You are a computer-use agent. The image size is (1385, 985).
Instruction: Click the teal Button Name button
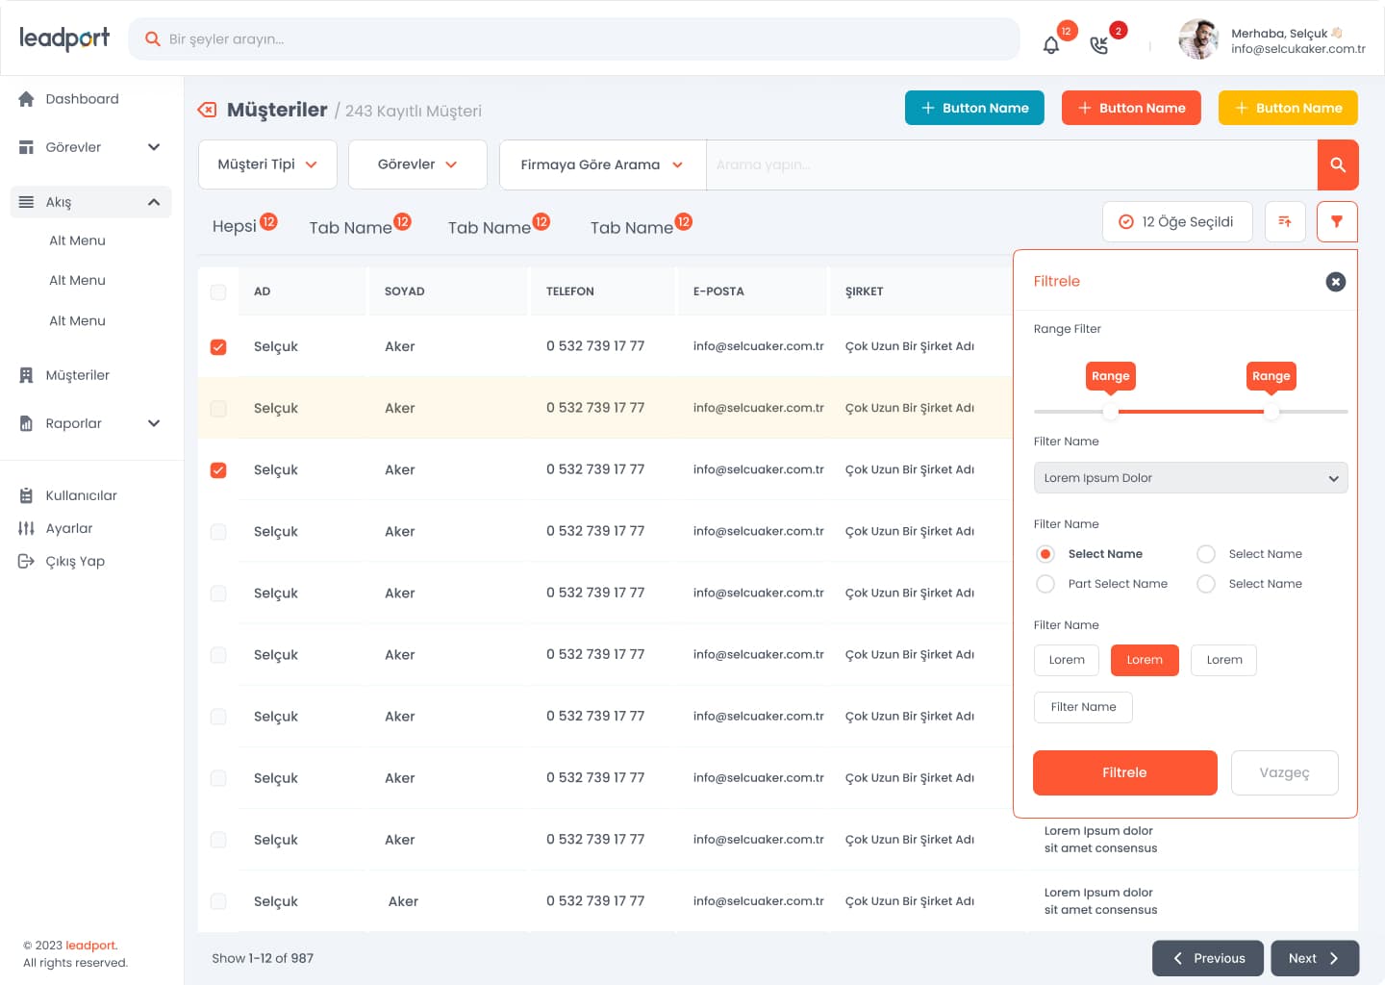tap(975, 108)
